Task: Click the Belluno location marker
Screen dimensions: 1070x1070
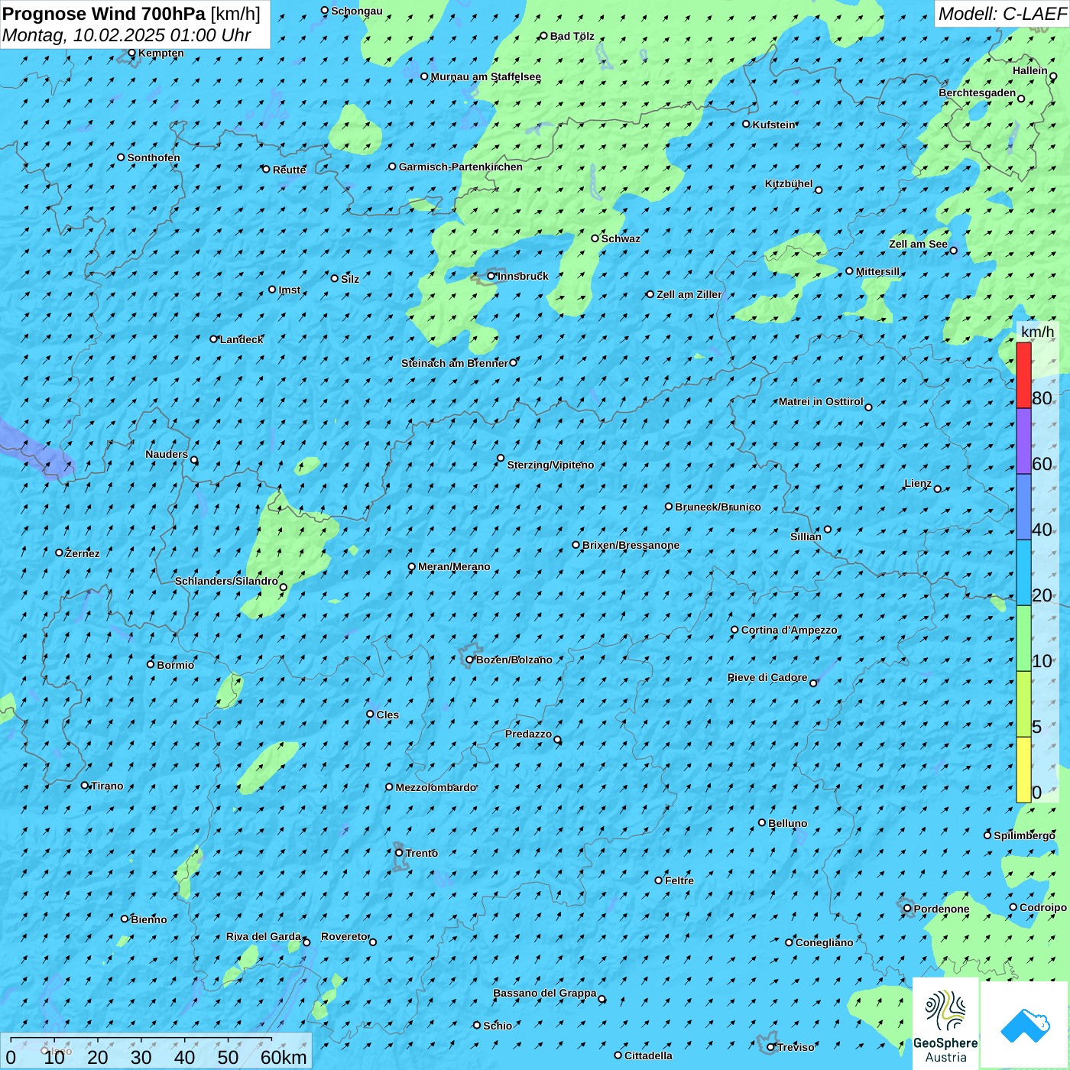Action: click(x=762, y=822)
